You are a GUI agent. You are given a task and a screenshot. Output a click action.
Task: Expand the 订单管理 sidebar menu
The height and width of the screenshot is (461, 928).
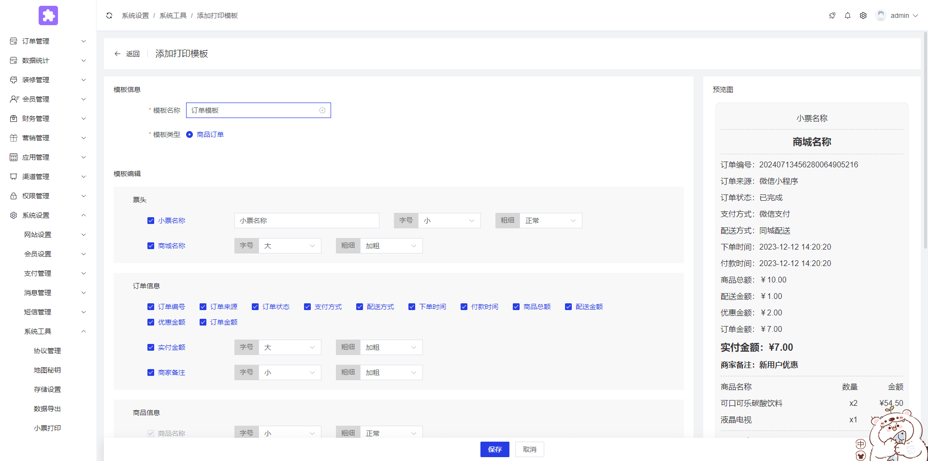click(x=47, y=41)
